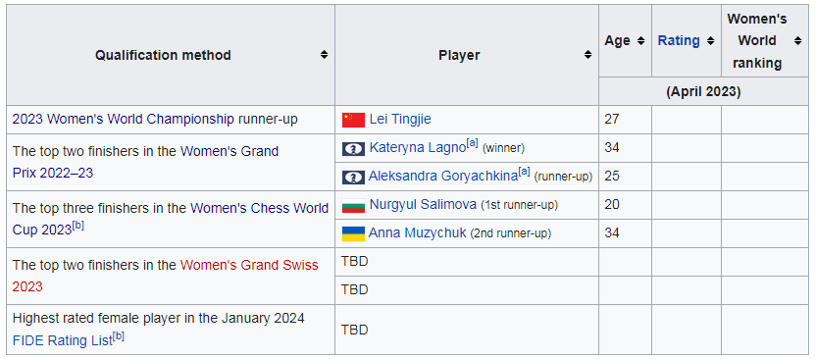The width and height of the screenshot is (816, 359).
Task: Open the 2023 Women's World Championship link
Action: point(124,119)
